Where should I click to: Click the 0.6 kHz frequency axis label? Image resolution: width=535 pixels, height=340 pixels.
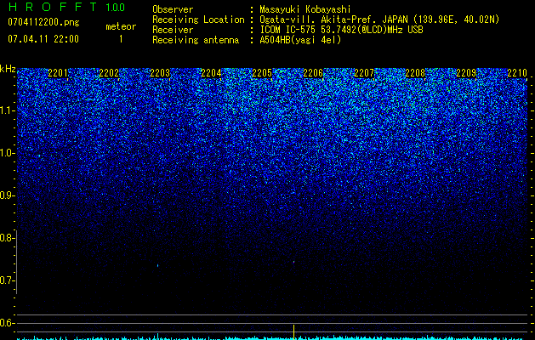coord(7,323)
